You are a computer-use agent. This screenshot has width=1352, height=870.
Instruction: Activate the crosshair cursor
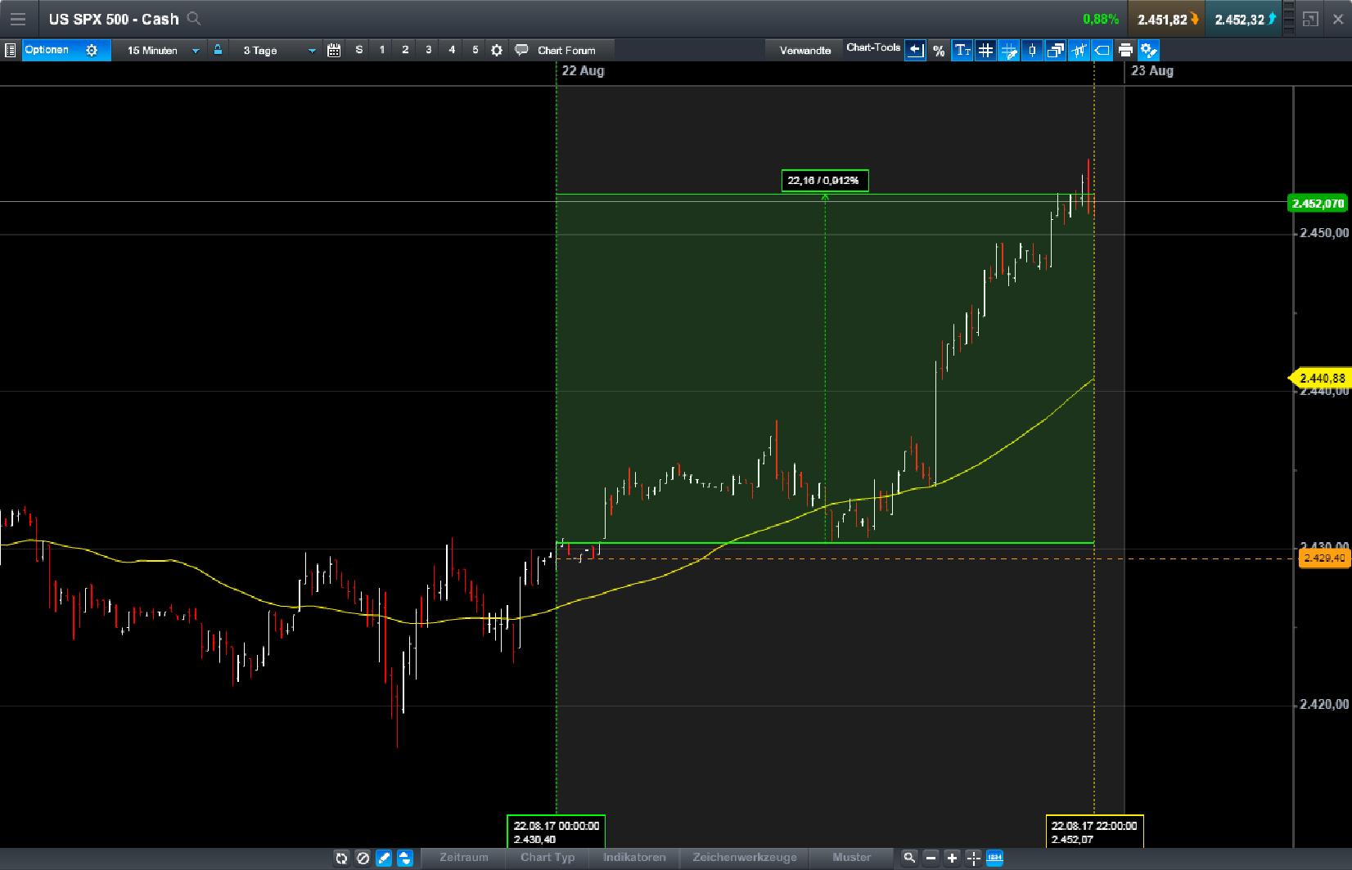tap(973, 858)
